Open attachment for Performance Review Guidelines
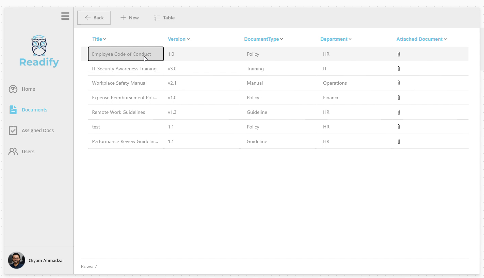Viewport: 484px width, 278px height. pos(399,141)
